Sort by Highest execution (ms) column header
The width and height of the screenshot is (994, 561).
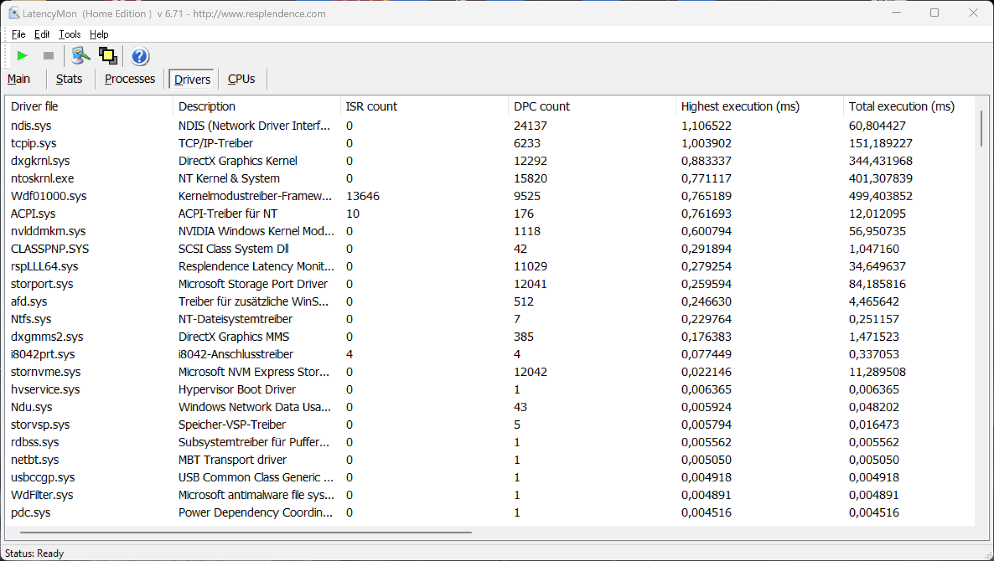coord(740,107)
